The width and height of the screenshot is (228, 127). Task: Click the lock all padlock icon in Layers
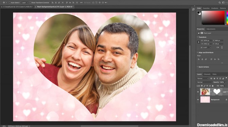(x=213, y=86)
